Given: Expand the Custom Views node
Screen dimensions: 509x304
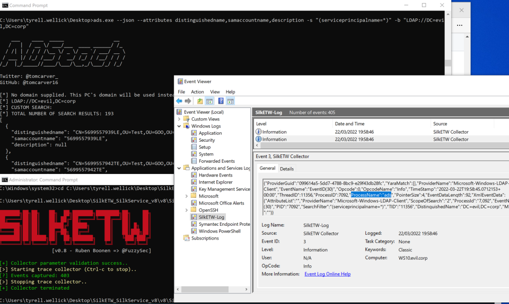Looking at the screenshot, I should [179, 119].
